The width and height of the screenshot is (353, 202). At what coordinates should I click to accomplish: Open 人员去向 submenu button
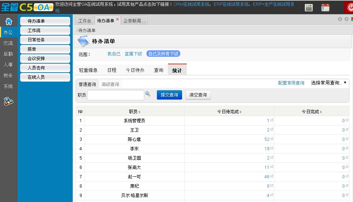click(45, 68)
